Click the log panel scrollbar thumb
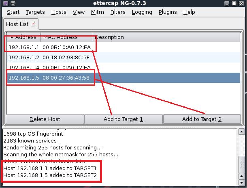 click(x=241, y=164)
